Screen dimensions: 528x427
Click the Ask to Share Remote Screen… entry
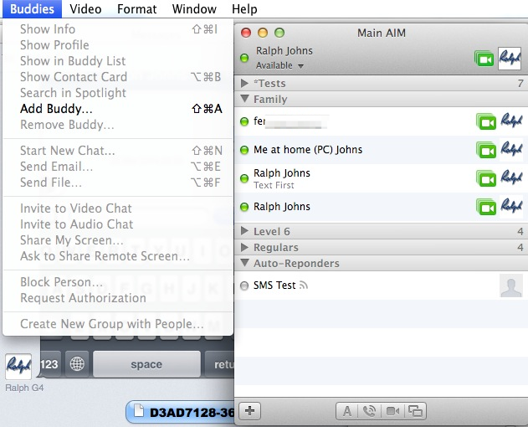coord(118,256)
